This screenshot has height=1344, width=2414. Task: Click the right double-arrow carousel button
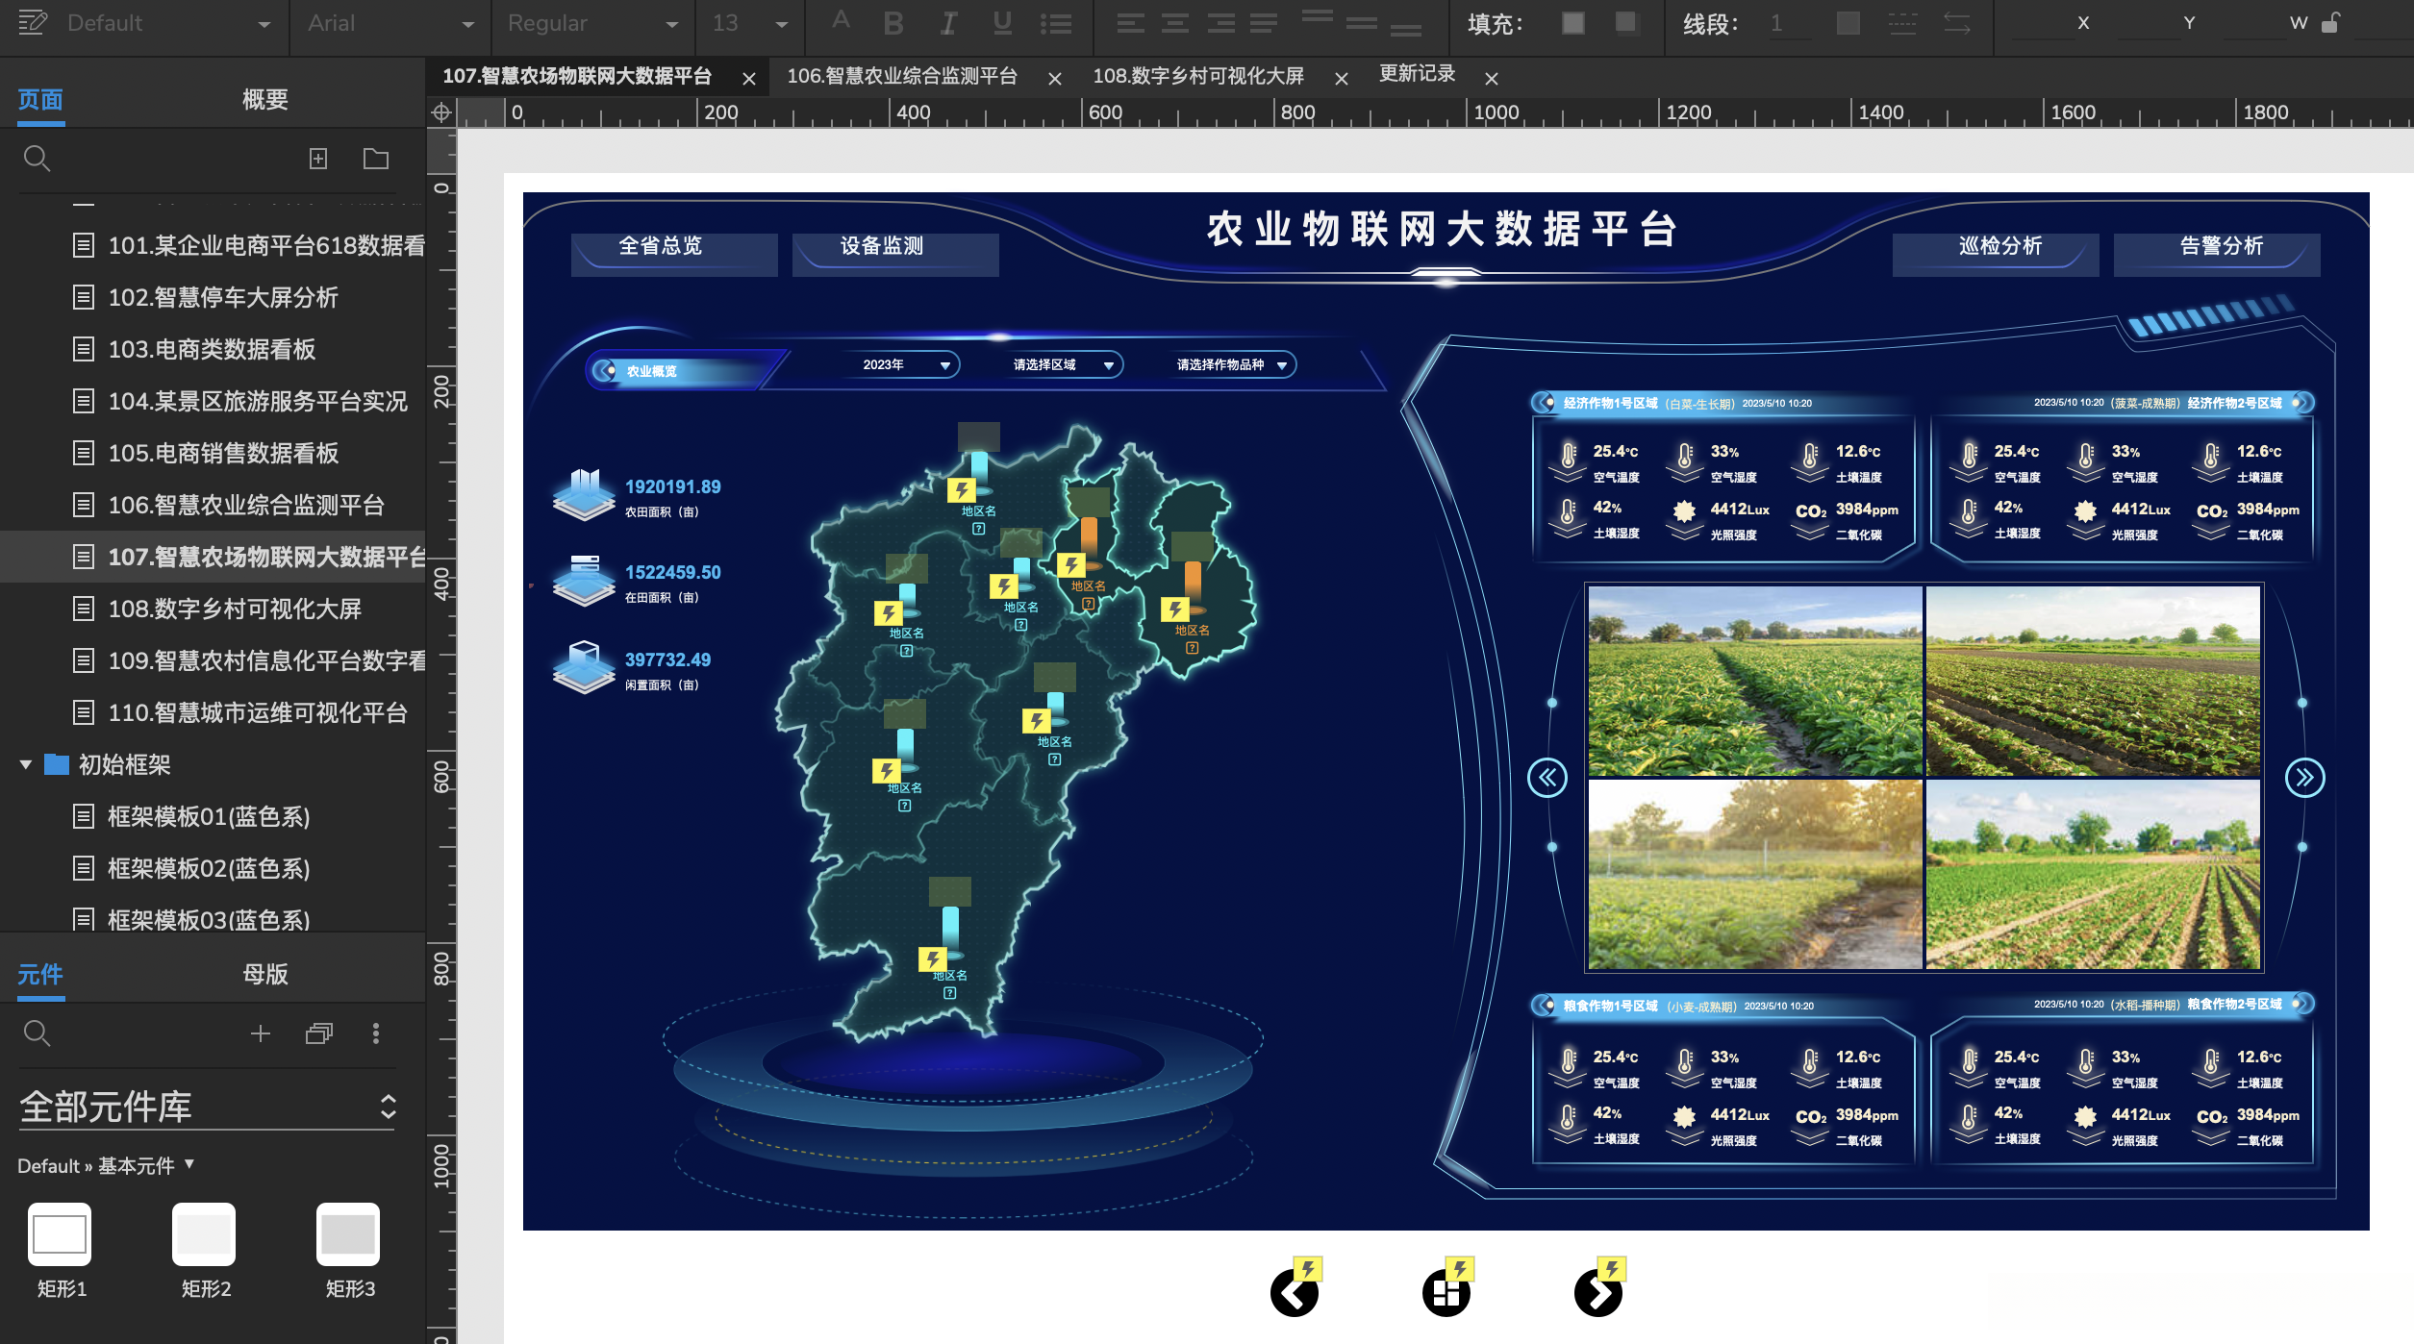(x=2304, y=777)
